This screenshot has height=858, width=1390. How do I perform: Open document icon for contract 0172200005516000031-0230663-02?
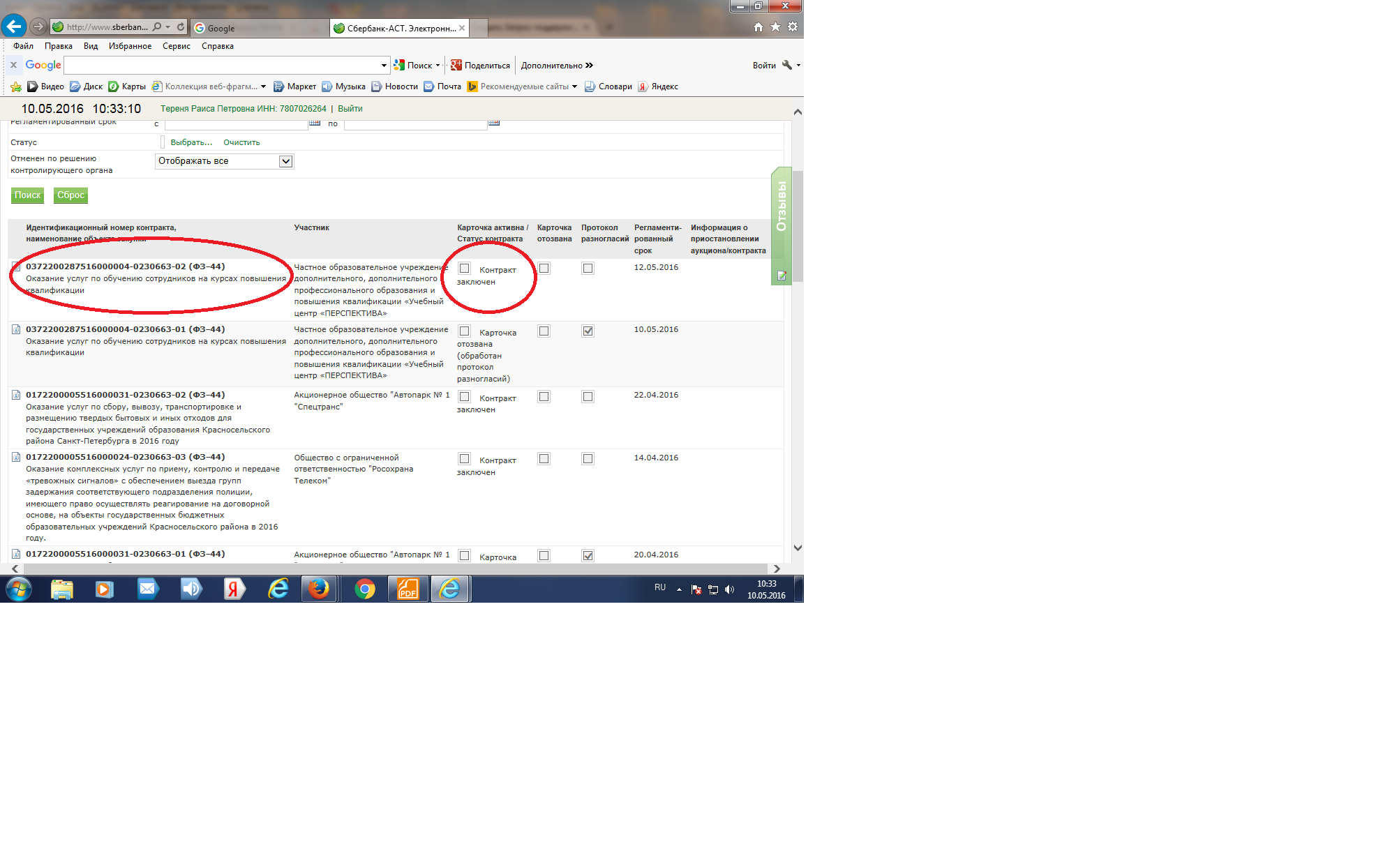16,395
